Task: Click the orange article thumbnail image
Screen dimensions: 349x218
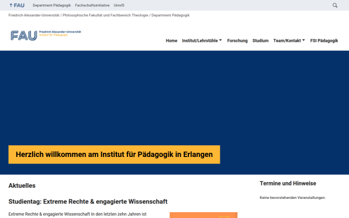Action: click(x=204, y=215)
